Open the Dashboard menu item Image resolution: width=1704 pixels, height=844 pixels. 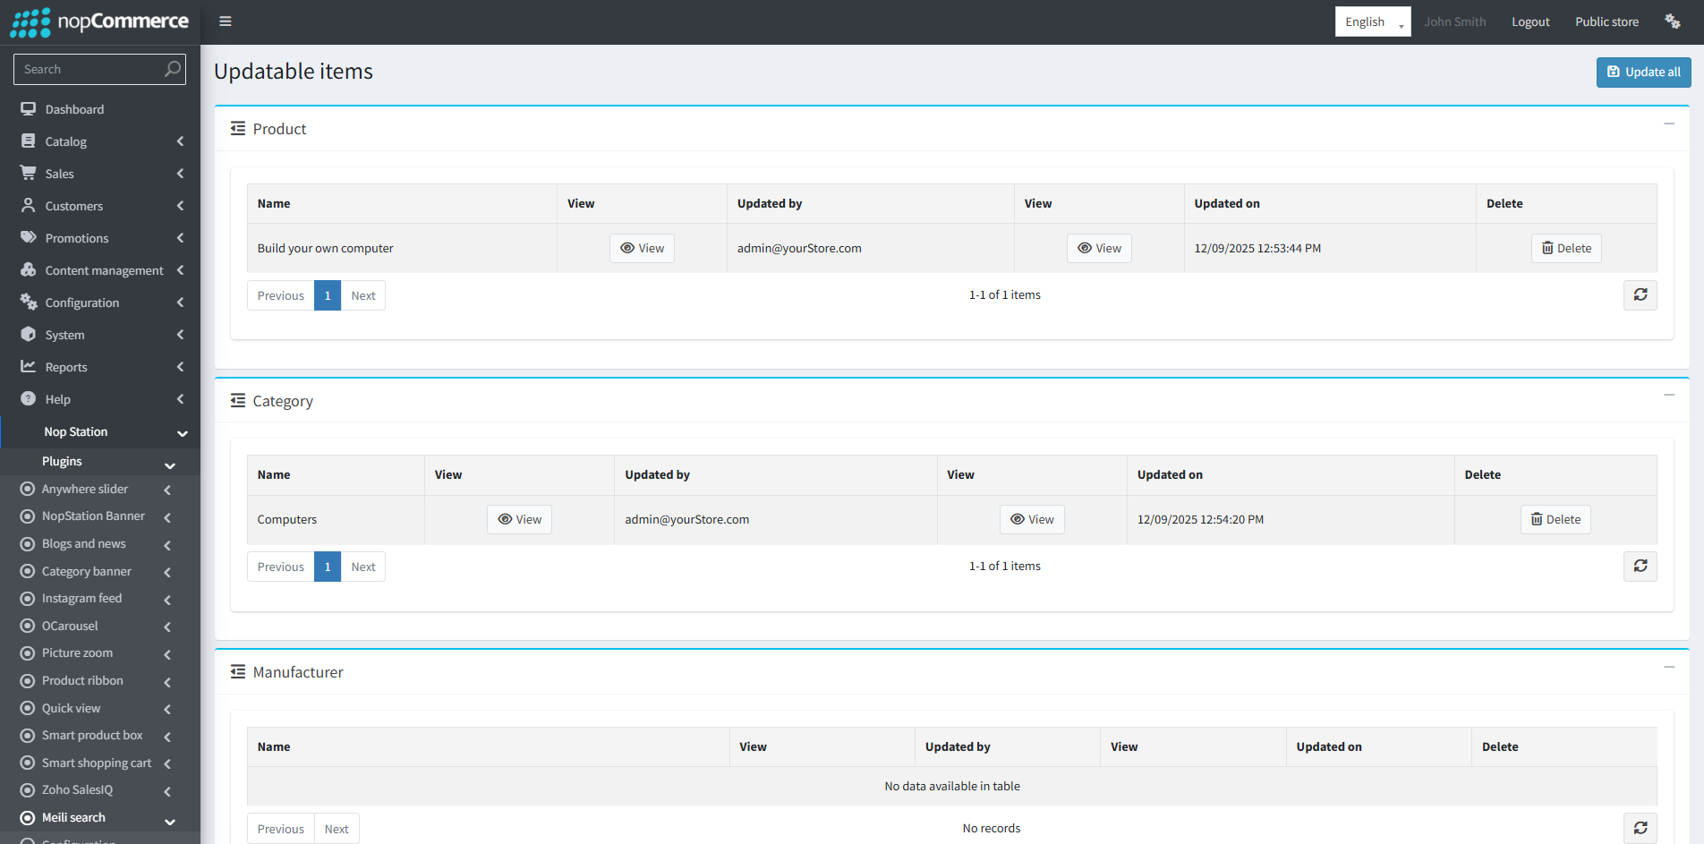74,109
